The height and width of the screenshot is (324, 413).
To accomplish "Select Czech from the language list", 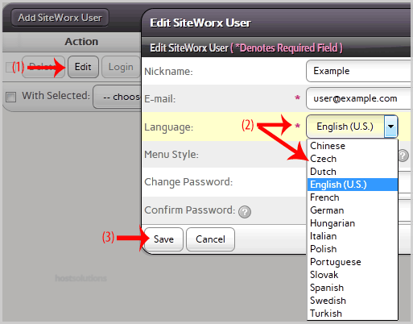I will click(353, 159).
